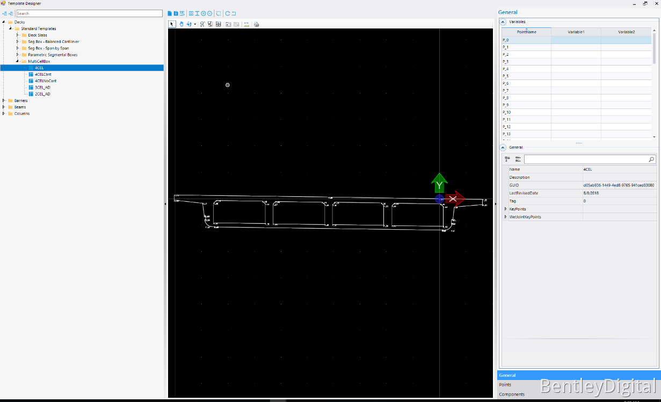Screen dimensions: 661x402
Task: Expand the Beams tree node
Action: [x=4, y=107]
